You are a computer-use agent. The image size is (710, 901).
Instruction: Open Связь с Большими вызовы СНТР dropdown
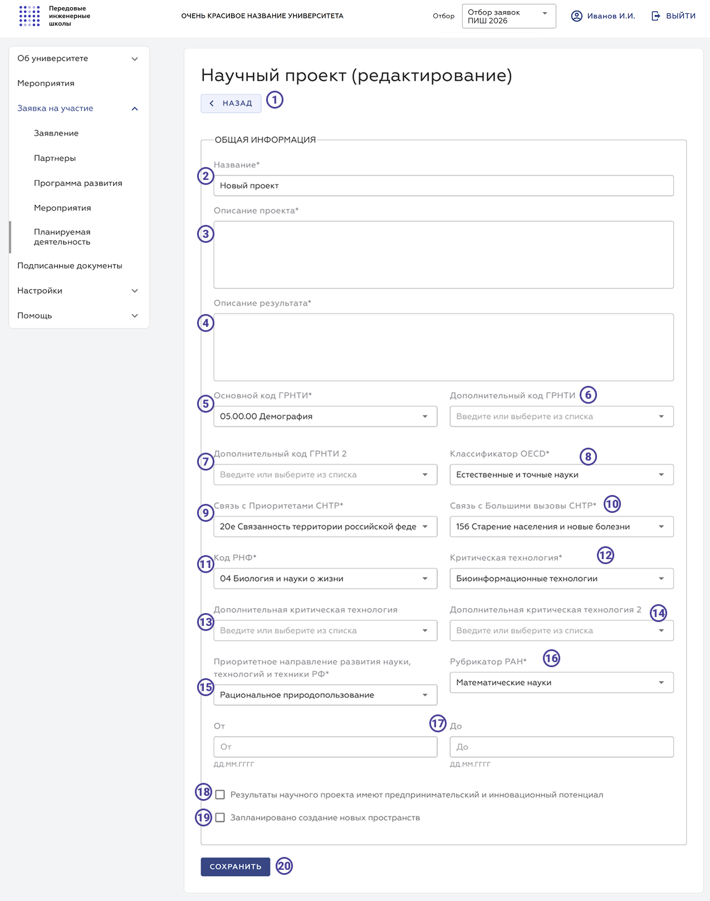coord(562,527)
